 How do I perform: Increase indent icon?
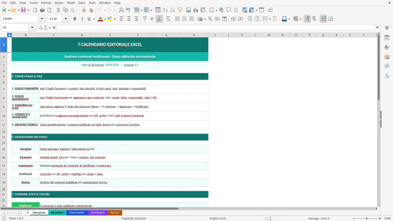(250, 19)
